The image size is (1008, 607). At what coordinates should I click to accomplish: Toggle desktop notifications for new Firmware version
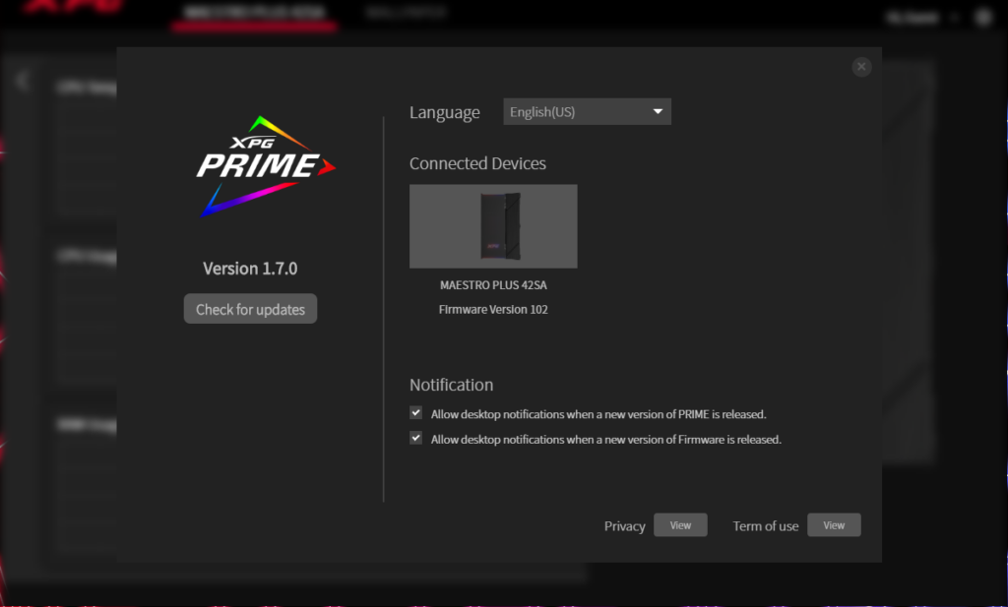[x=416, y=438]
